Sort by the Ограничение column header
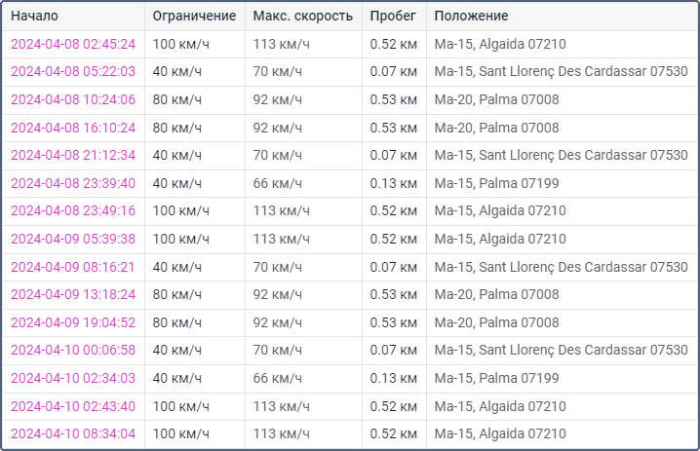Image resolution: width=700 pixels, height=451 pixels. click(194, 17)
